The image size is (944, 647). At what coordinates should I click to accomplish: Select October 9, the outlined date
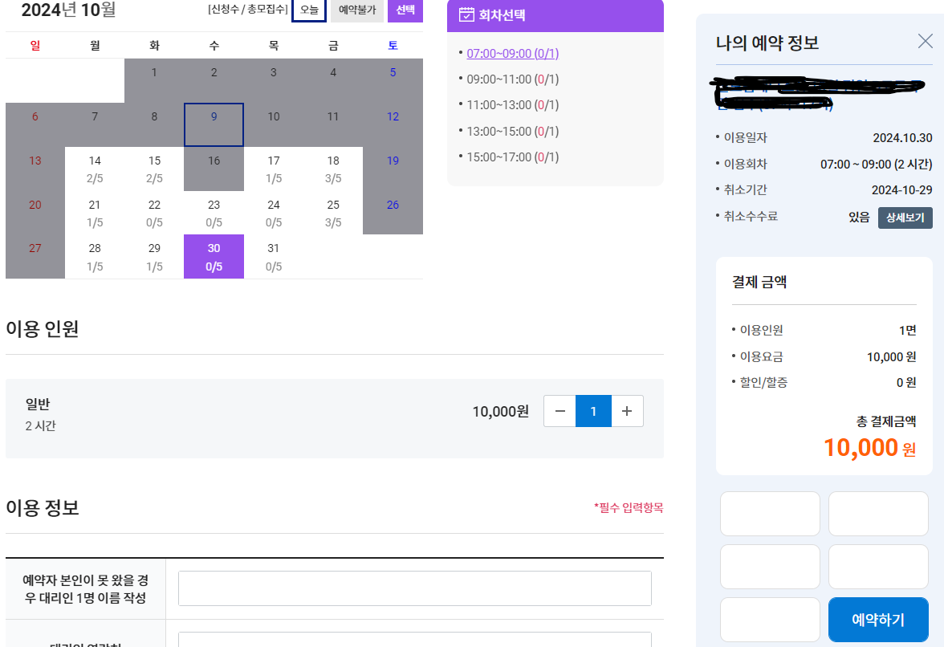click(x=214, y=124)
